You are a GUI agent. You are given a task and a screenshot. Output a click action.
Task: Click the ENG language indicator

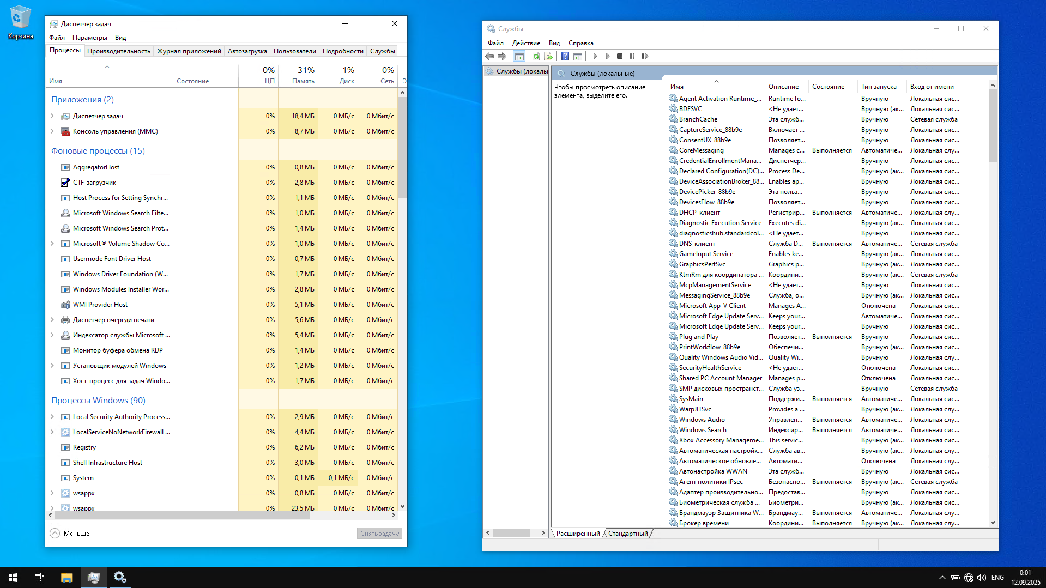(x=997, y=578)
